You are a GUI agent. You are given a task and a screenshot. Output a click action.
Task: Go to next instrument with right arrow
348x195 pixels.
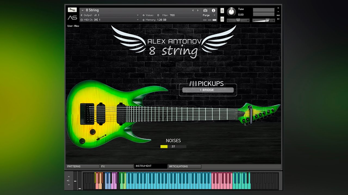198,10
